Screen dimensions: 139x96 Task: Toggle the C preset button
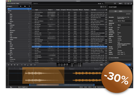[x=105, y=7]
